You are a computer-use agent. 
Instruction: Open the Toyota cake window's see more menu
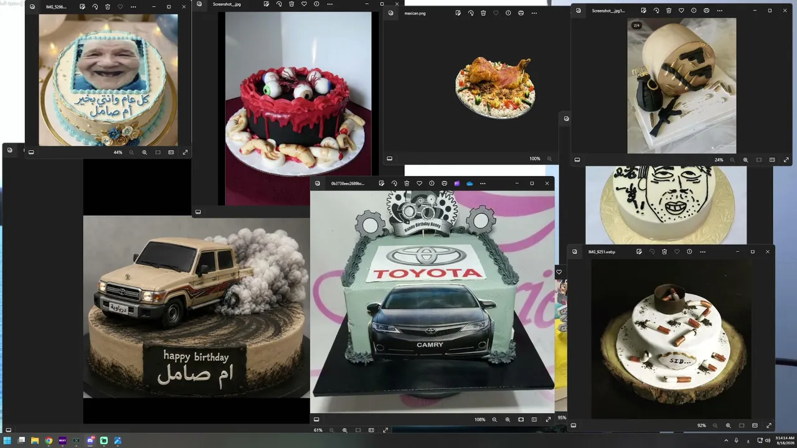pos(483,184)
